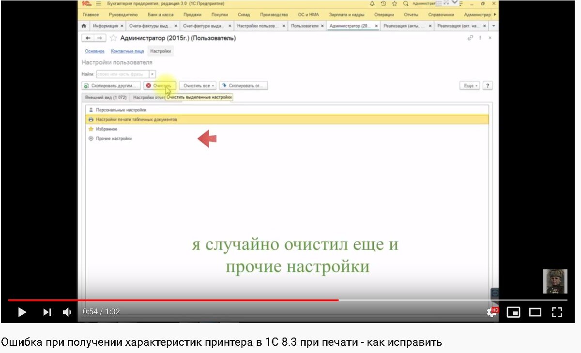Open the Основное link

pos(94,51)
